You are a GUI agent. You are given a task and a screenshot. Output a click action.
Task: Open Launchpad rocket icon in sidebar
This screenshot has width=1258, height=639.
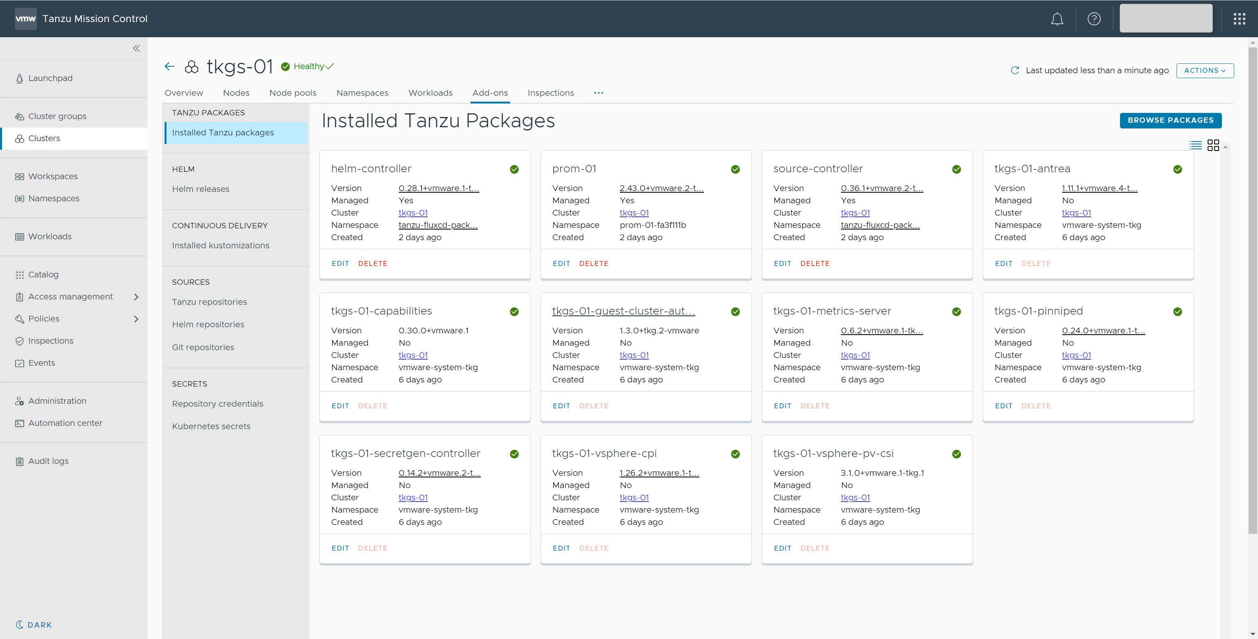20,79
